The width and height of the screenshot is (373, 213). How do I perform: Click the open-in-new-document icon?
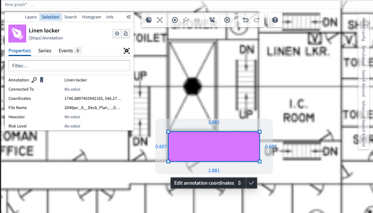[126, 34]
